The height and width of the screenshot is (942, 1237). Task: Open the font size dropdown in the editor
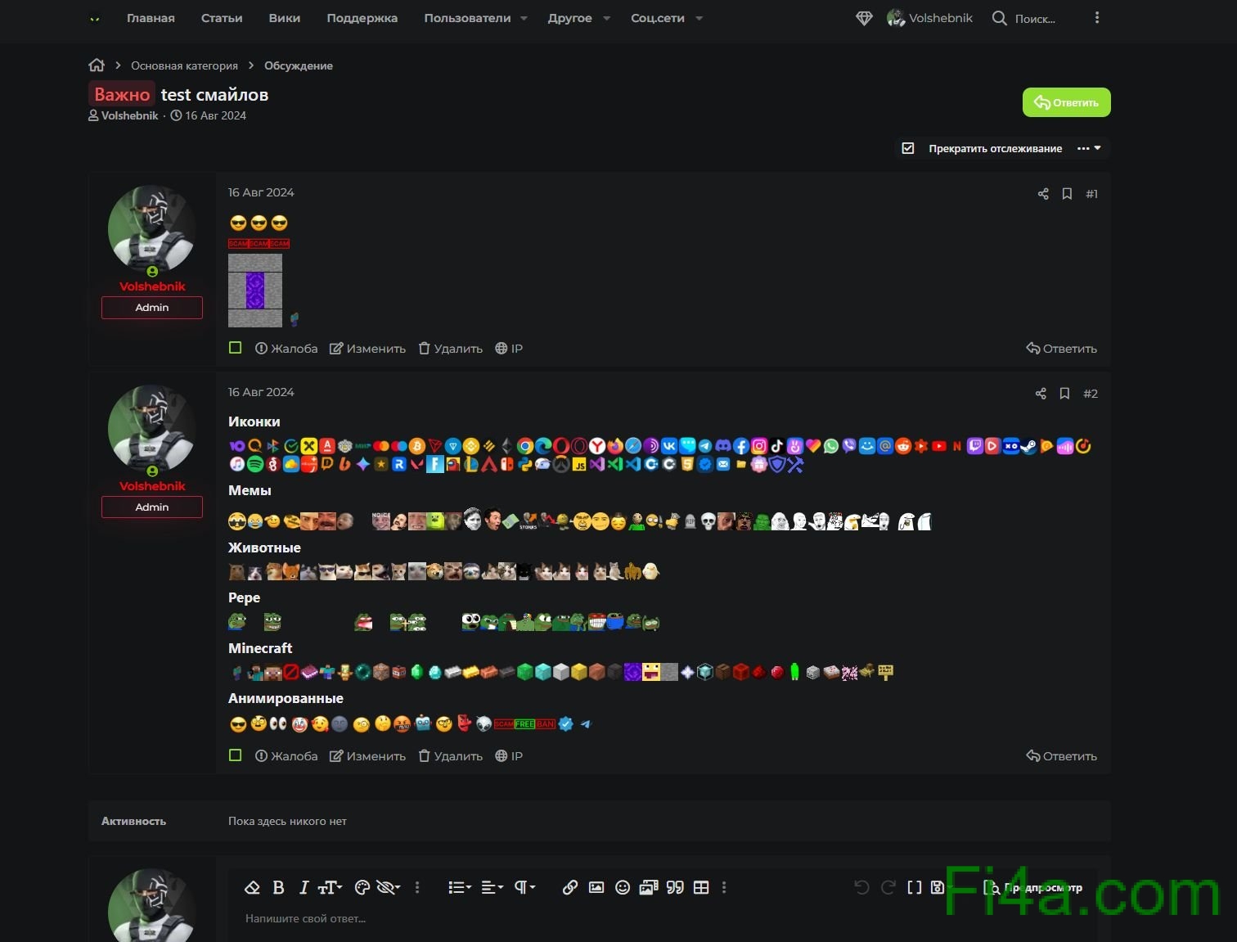[x=330, y=887]
